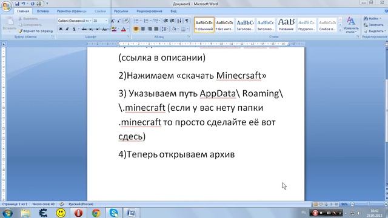The image size is (388, 218).
Task: Apply italic formatting (К)
Action: pos(67,29)
